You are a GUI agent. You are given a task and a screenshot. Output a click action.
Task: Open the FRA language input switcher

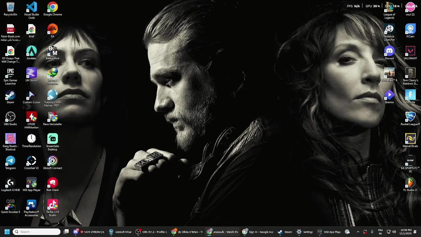tap(380, 232)
